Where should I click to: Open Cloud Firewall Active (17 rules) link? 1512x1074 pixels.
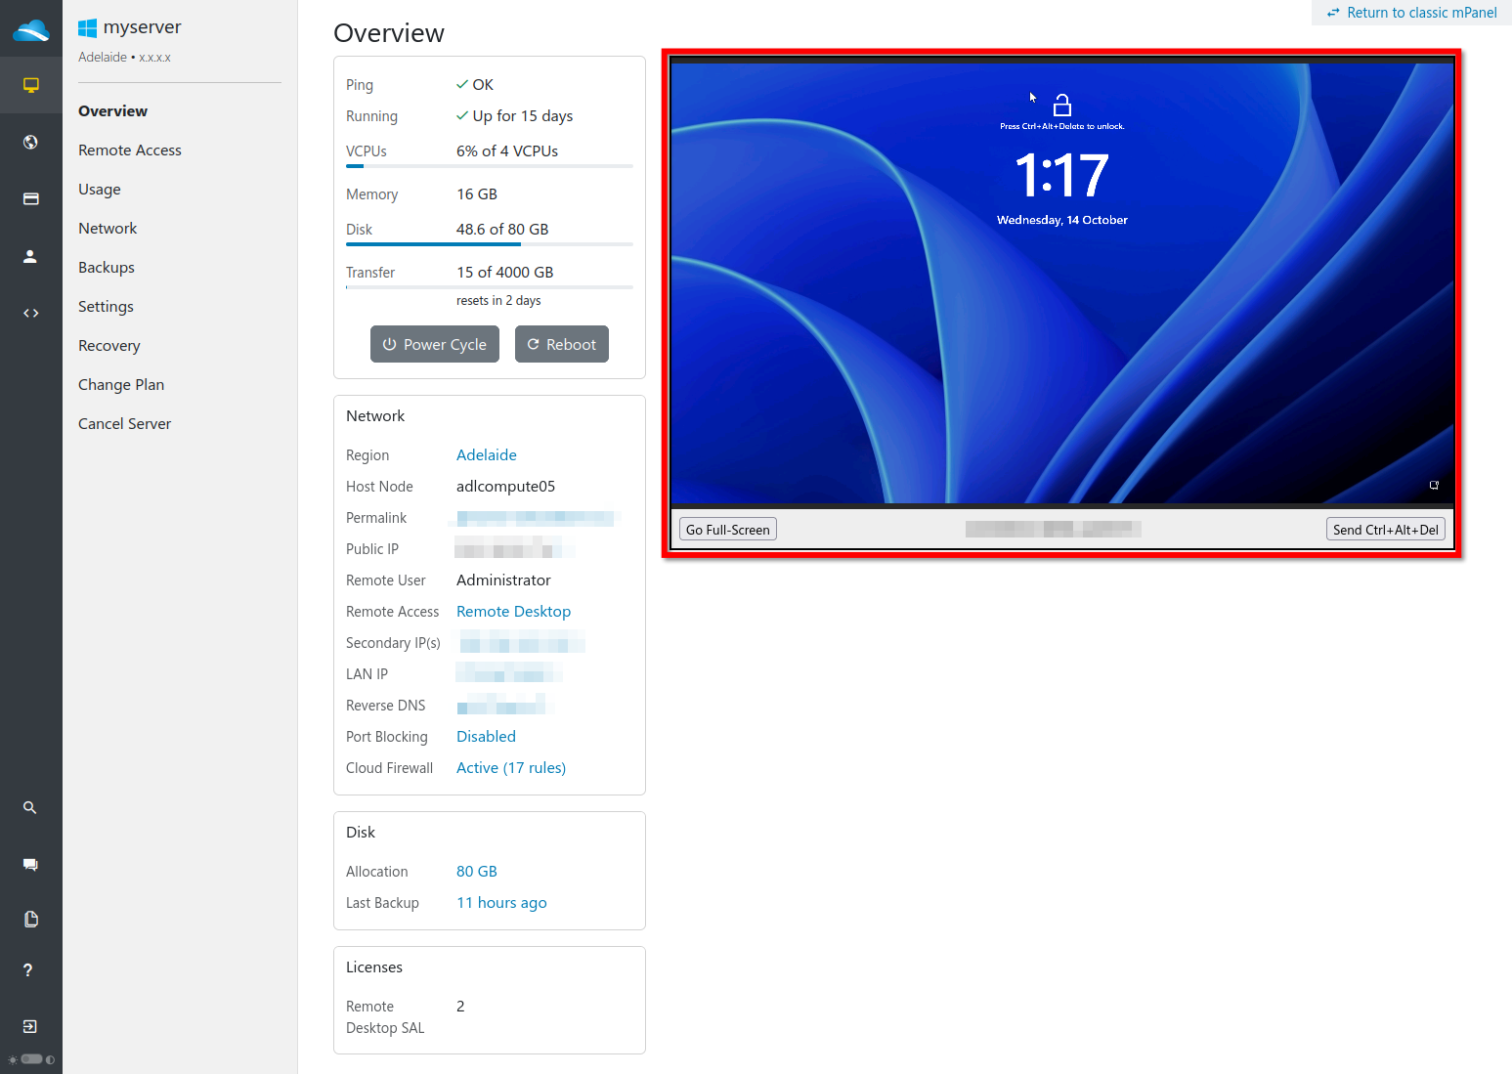coord(511,768)
